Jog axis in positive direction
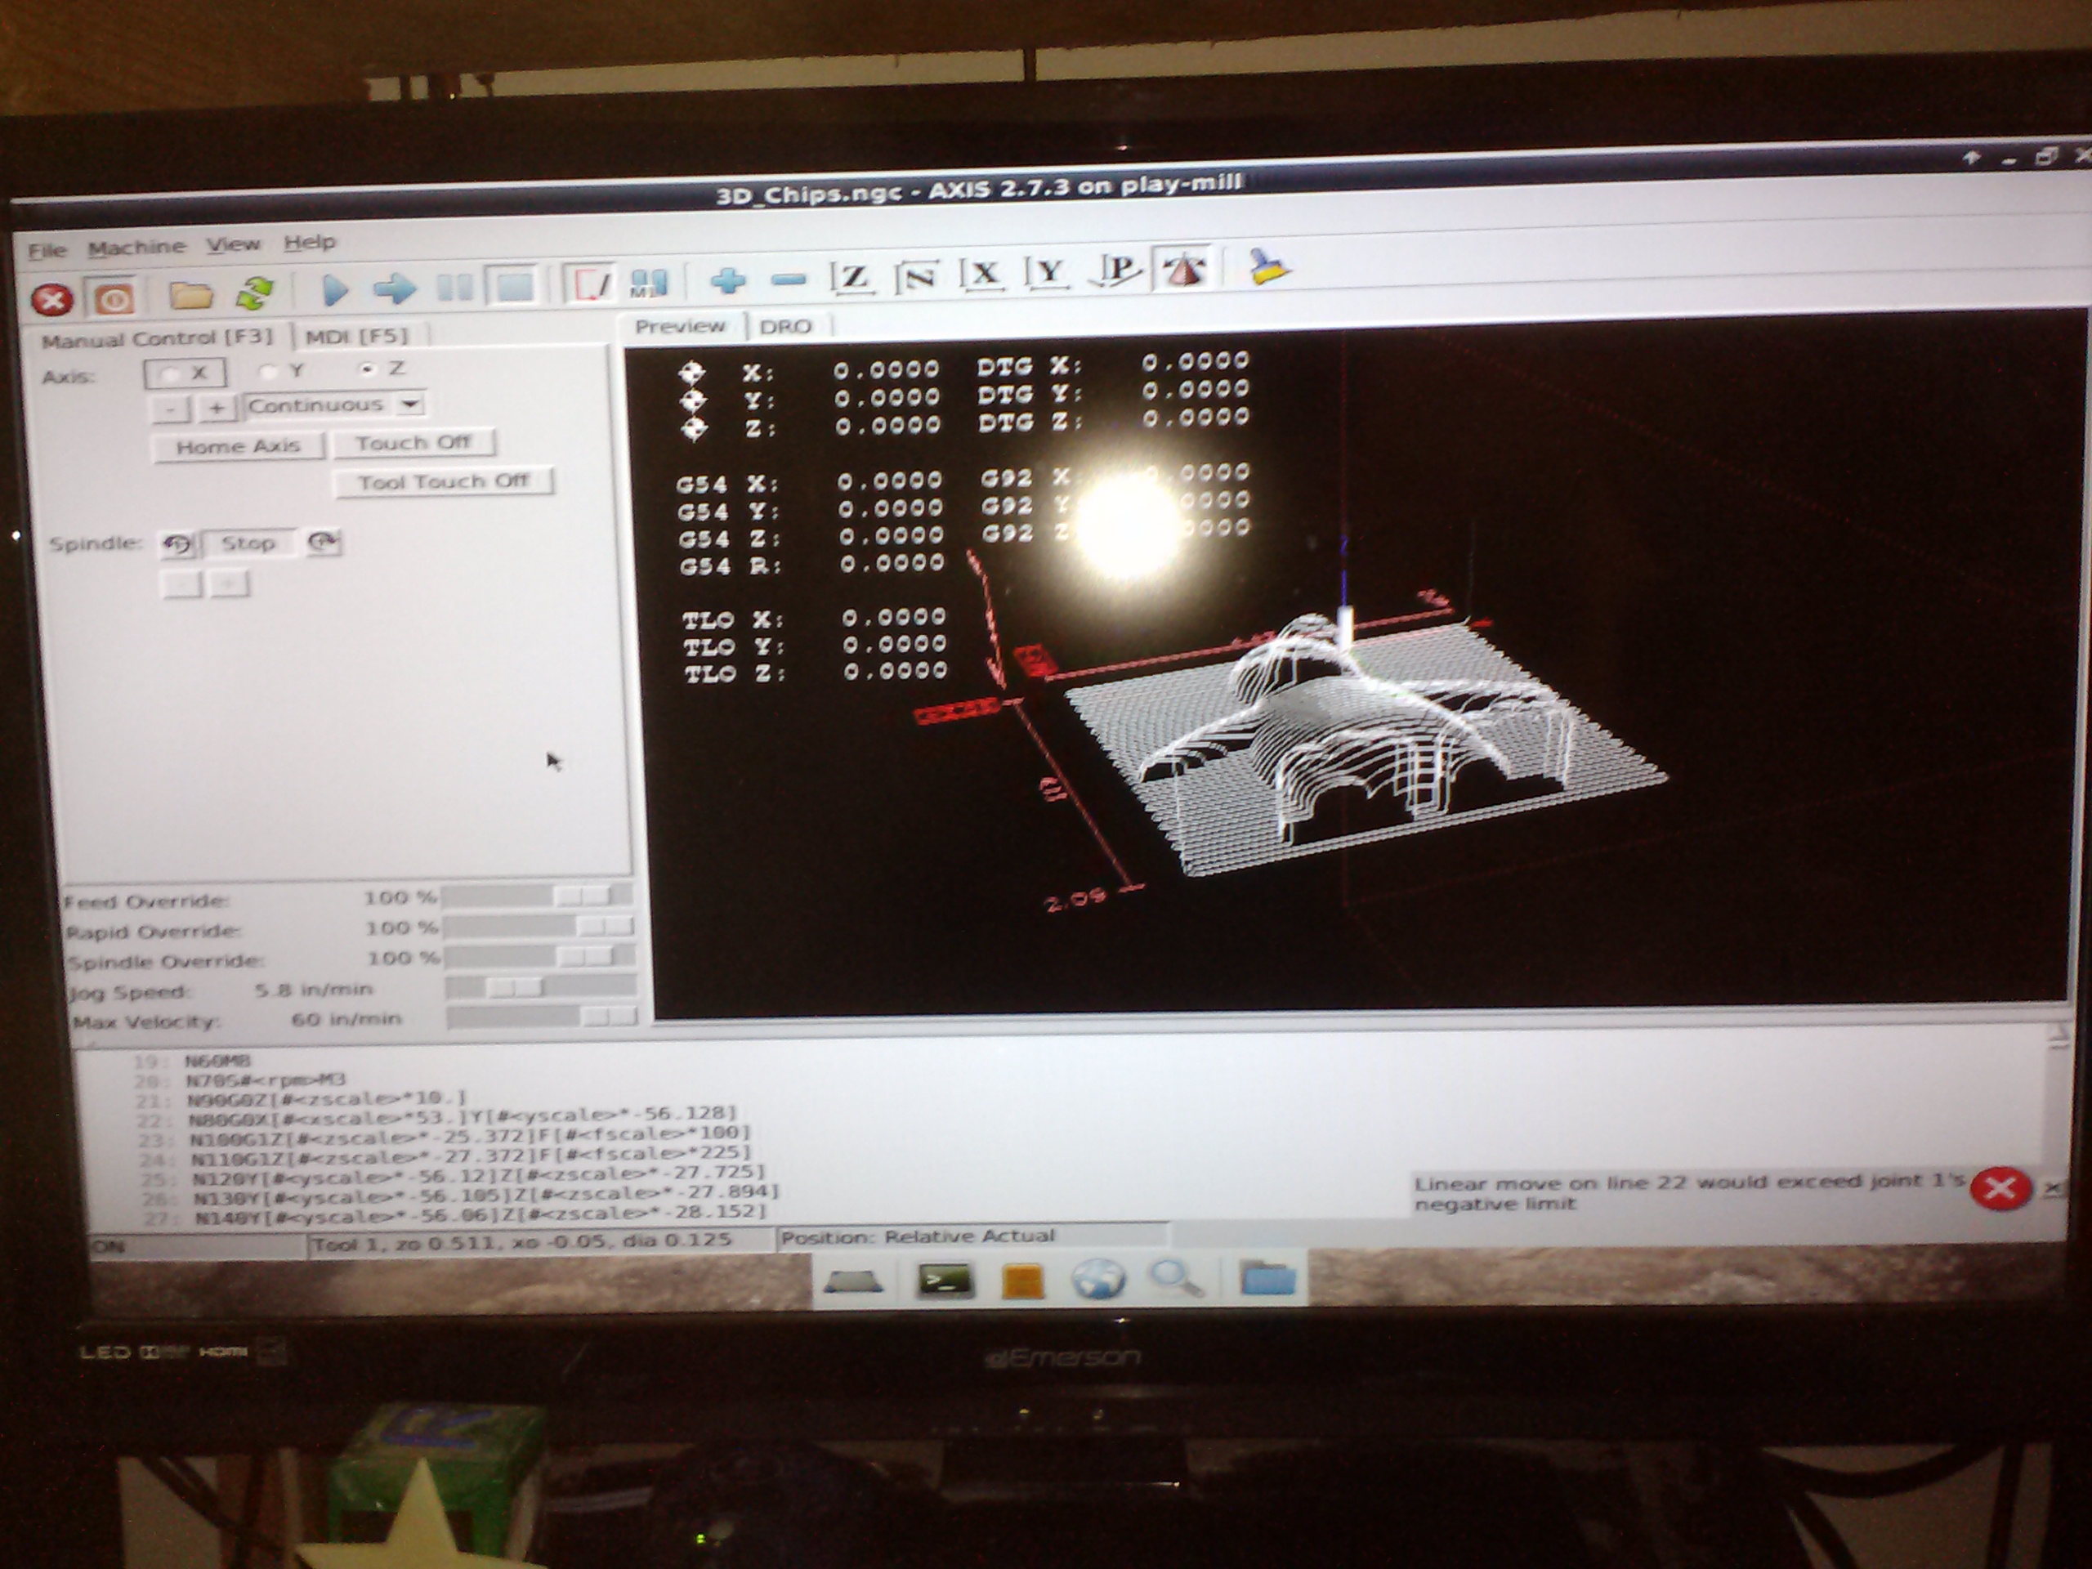 coord(217,408)
